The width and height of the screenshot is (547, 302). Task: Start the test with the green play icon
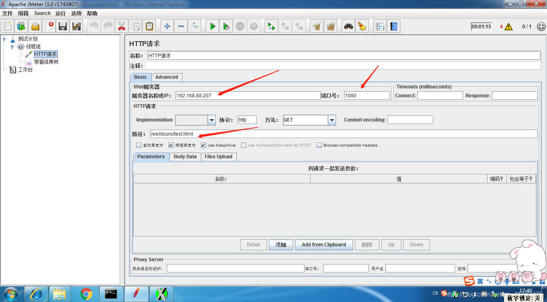click(212, 27)
